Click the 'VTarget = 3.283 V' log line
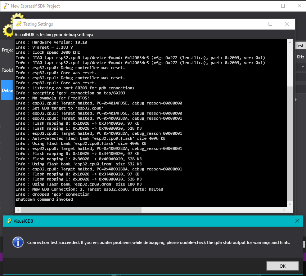 tap(44, 47)
